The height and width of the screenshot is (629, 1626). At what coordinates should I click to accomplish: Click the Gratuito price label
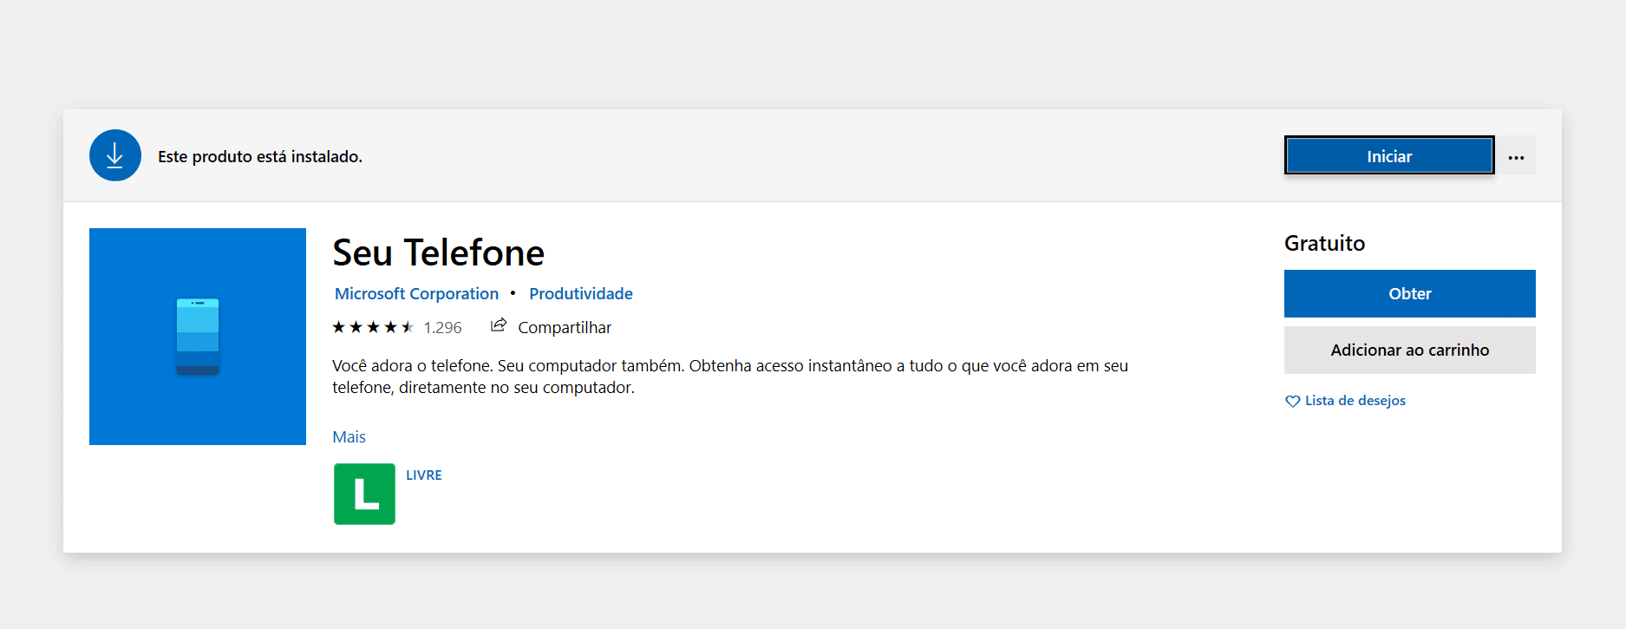[1324, 243]
